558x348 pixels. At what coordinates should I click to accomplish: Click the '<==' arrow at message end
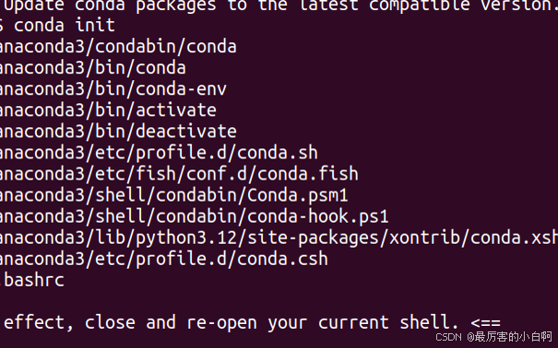tap(485, 323)
